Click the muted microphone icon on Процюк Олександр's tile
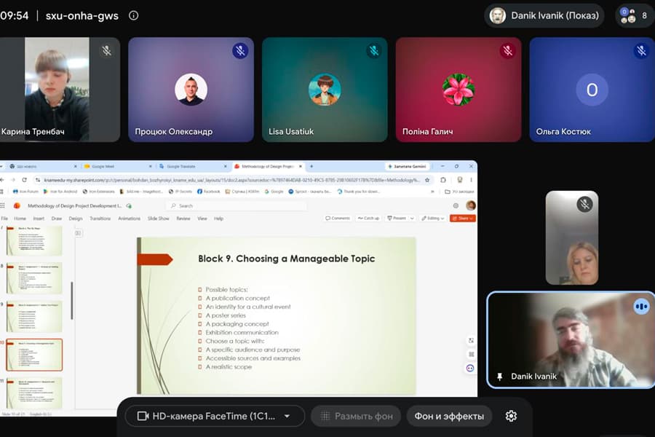 point(240,50)
